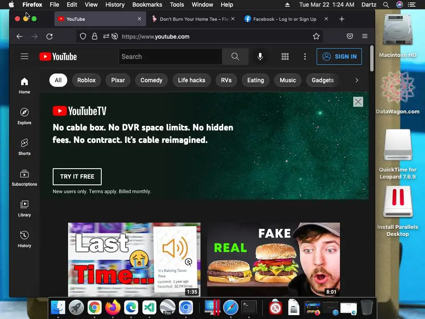Go to Home in sidebar

click(x=24, y=86)
